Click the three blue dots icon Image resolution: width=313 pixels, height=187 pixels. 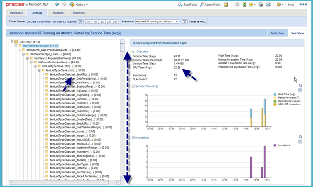303,4
